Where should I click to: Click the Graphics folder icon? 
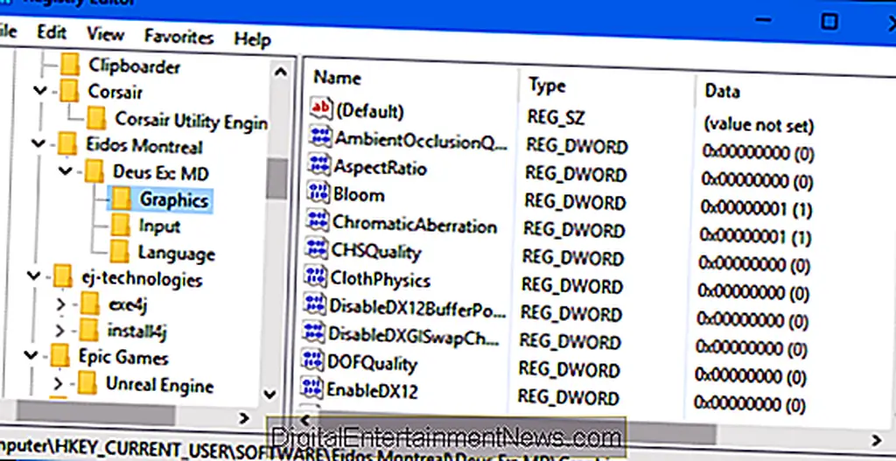tap(122, 199)
